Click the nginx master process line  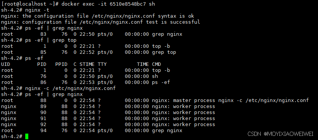coord(155,100)
